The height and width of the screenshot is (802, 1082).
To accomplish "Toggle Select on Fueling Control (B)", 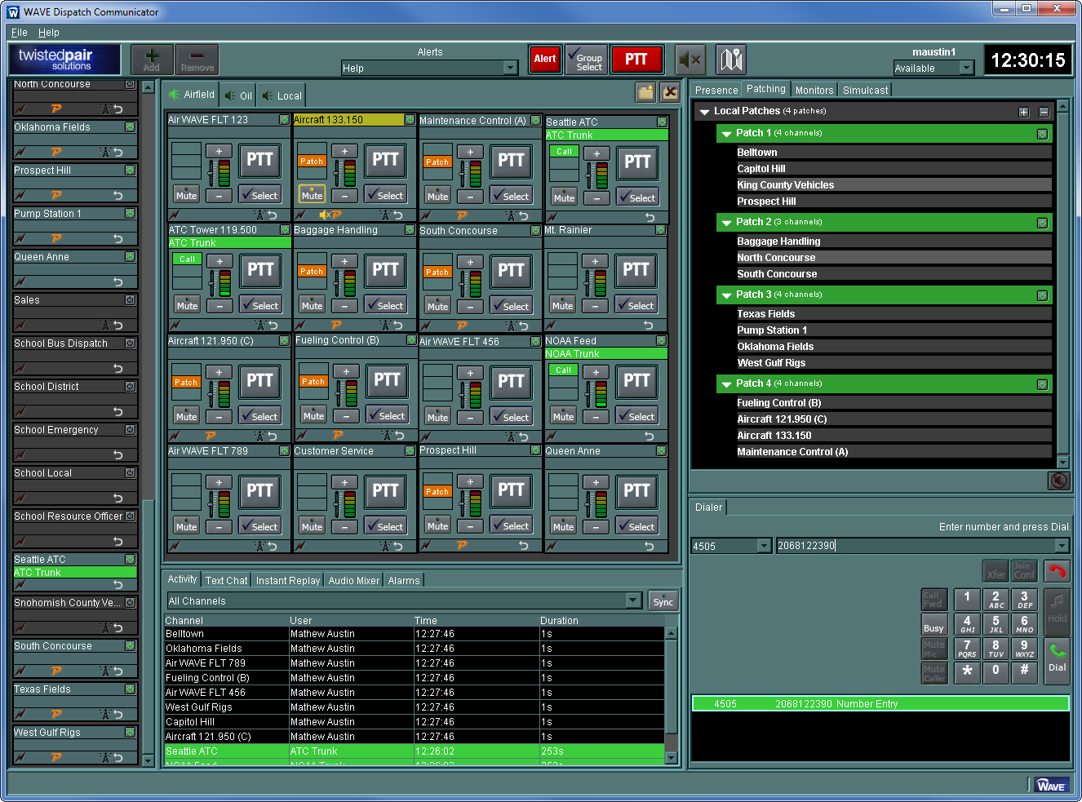I will 387,415.
